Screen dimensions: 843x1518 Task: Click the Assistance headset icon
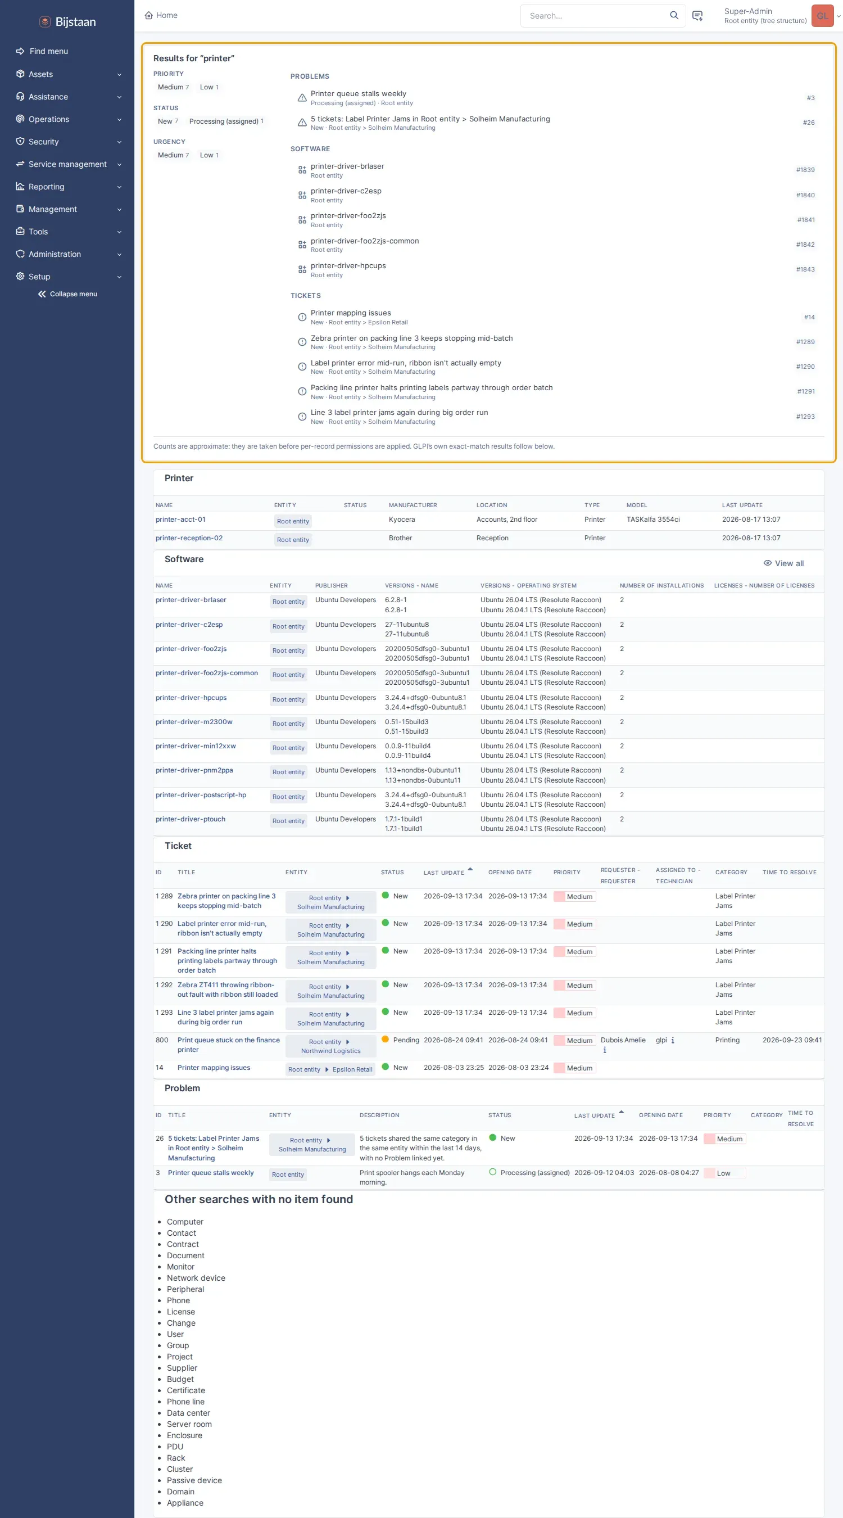click(x=20, y=97)
